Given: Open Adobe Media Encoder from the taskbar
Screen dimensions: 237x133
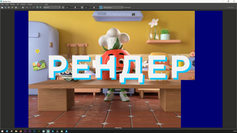Looking at the screenshot, I should [30, 131].
